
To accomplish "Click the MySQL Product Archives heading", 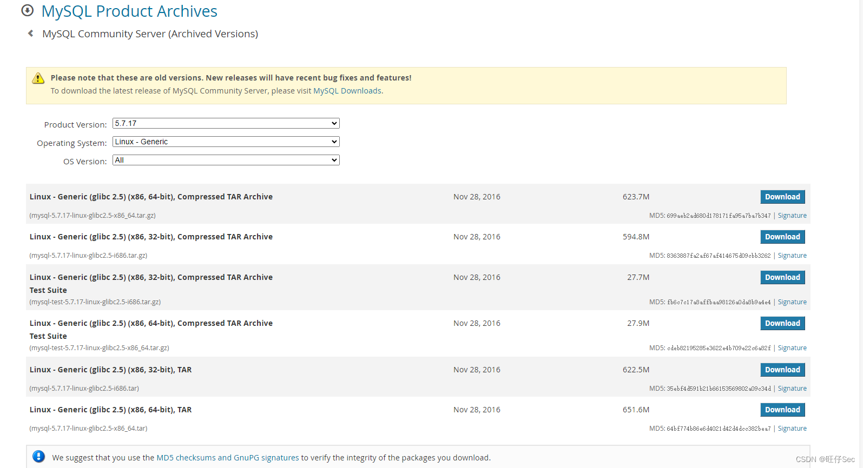I will tap(129, 11).
